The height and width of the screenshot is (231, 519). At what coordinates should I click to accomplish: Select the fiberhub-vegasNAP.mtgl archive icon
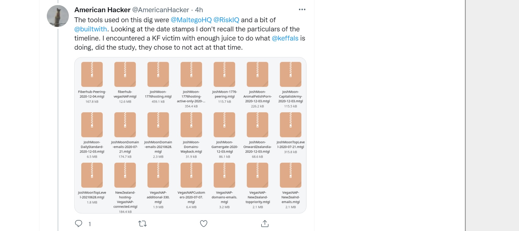(x=125, y=74)
